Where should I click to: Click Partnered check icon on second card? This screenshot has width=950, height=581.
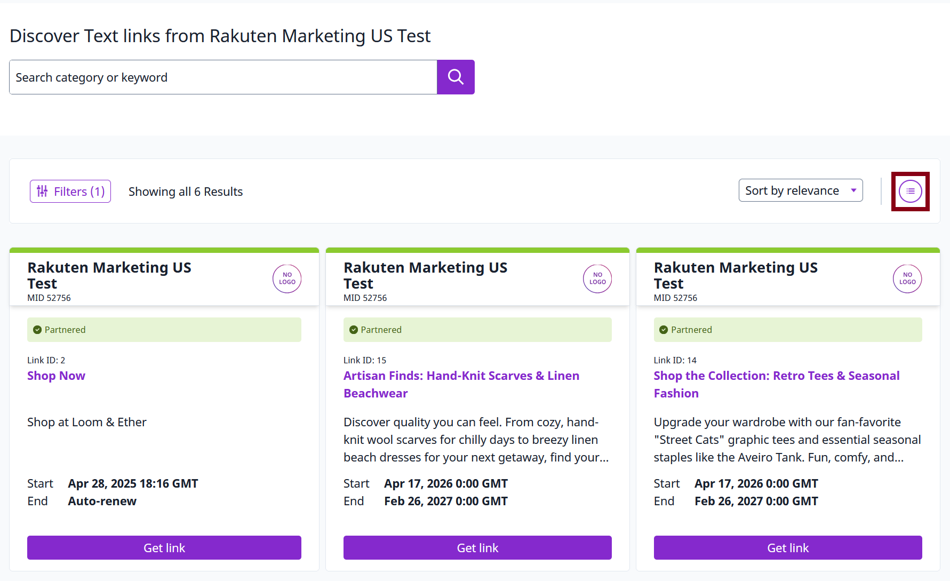click(x=354, y=330)
